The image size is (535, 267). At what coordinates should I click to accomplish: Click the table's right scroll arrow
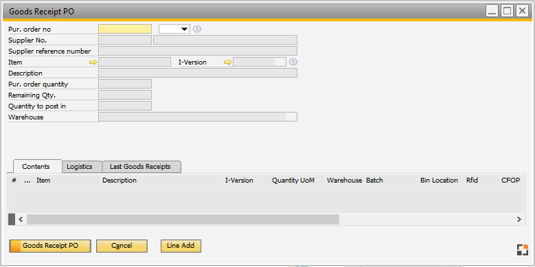tap(519, 219)
